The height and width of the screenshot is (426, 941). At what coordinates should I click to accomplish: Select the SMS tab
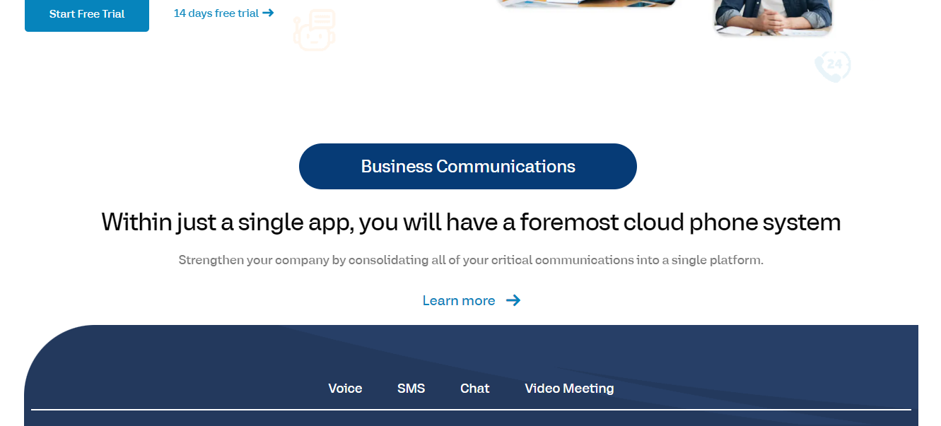(x=411, y=389)
